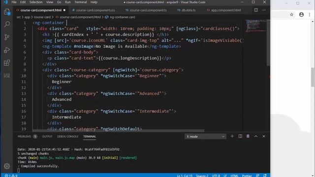Click the terminal input cursor line
The image size is (315, 177).
(x=19, y=171)
